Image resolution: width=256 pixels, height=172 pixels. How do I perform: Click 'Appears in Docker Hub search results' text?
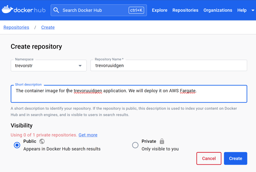click(62, 149)
